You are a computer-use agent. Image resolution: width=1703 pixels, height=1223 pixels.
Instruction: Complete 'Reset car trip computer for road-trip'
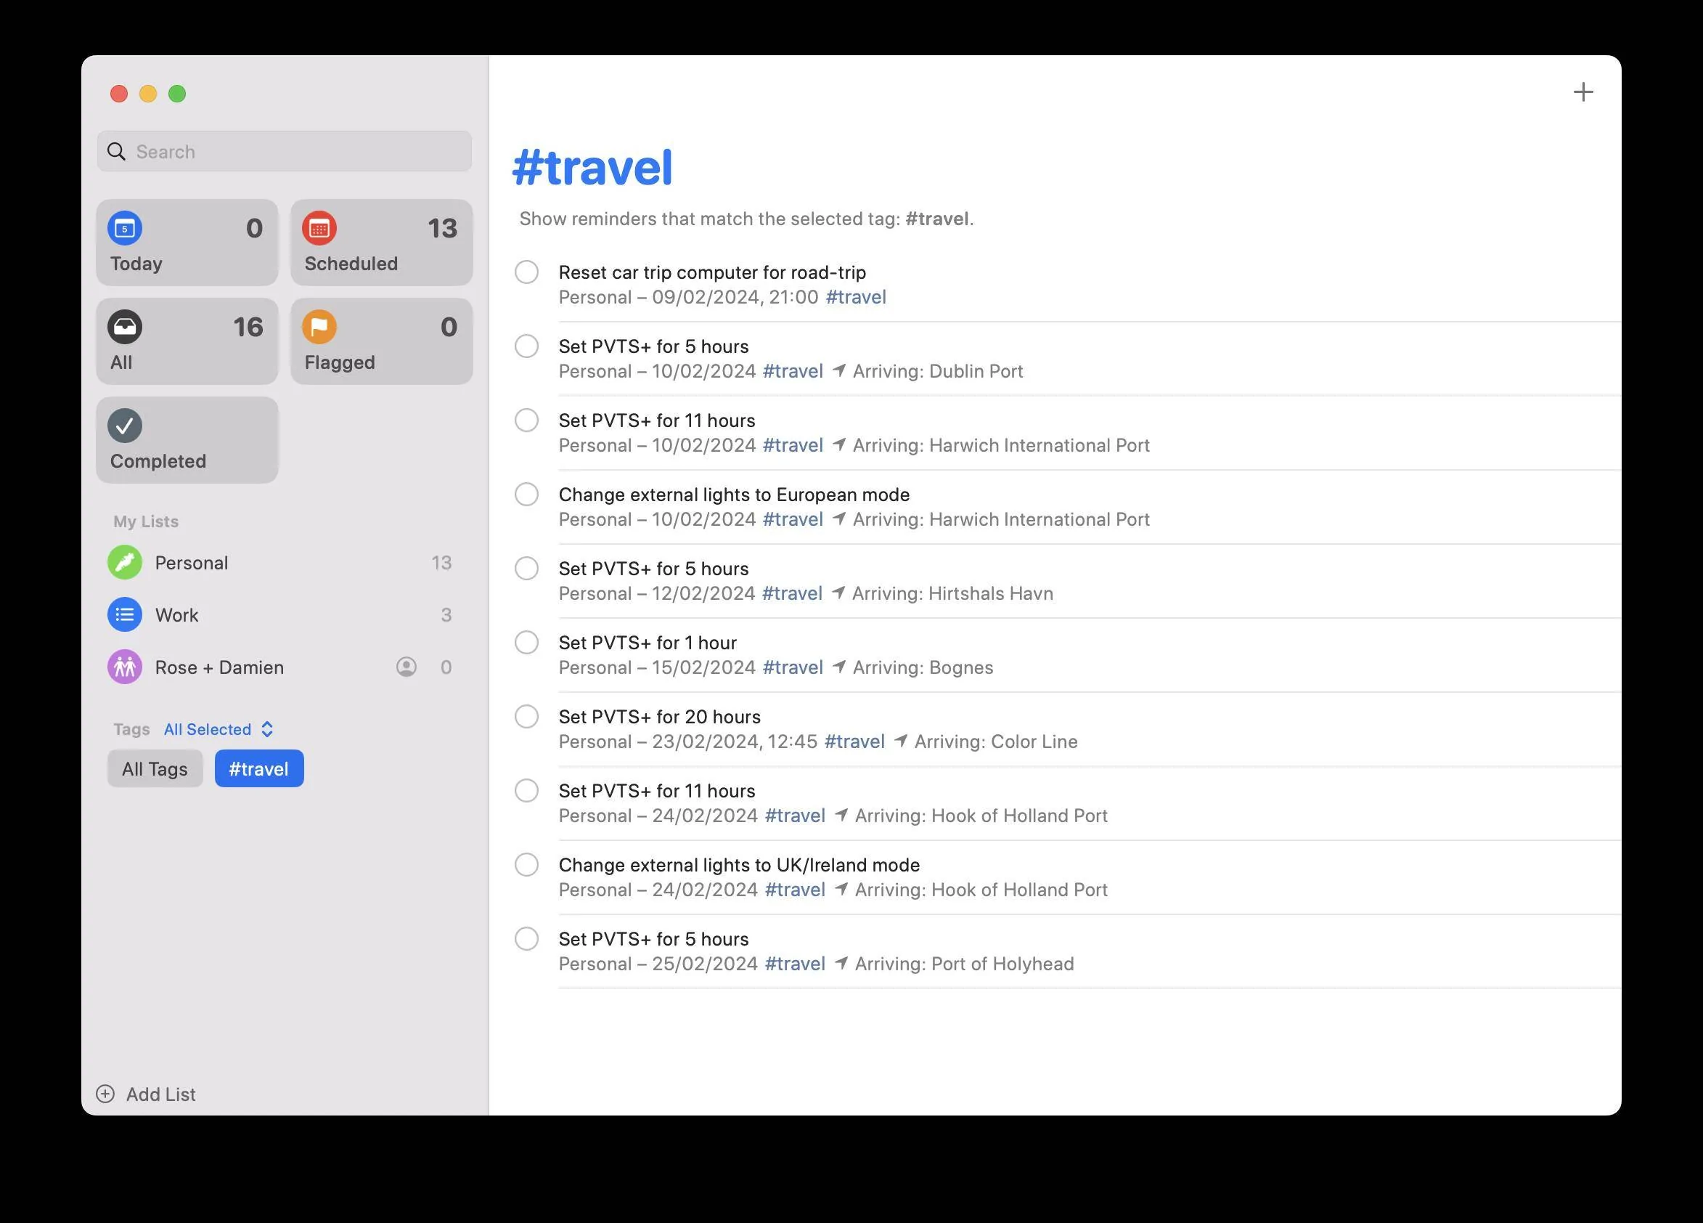tap(526, 272)
